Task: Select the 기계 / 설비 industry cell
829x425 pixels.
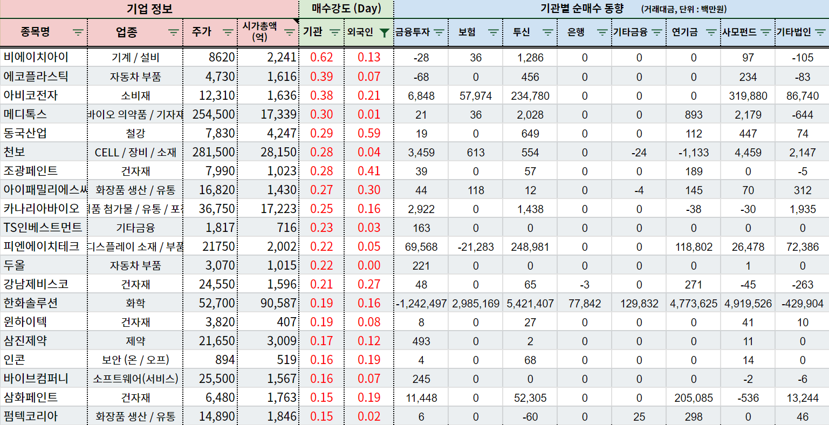Action: (135, 57)
